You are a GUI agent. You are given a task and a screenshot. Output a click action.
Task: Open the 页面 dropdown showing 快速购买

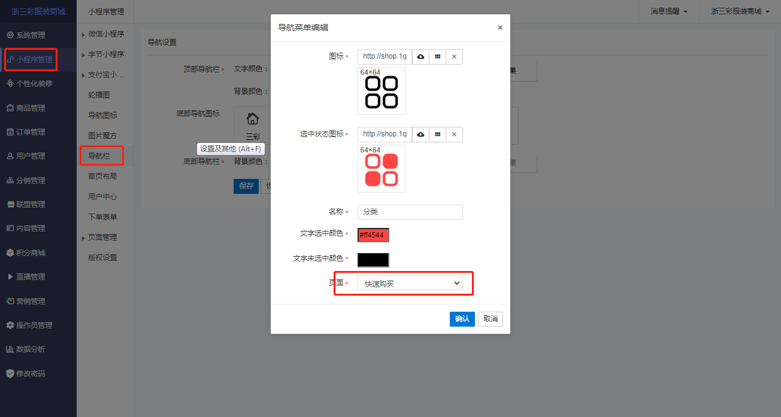pos(410,283)
